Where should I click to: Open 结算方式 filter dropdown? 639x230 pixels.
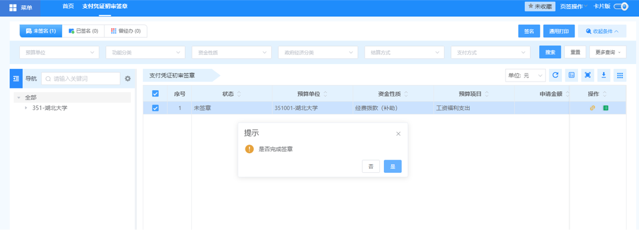[x=405, y=53]
